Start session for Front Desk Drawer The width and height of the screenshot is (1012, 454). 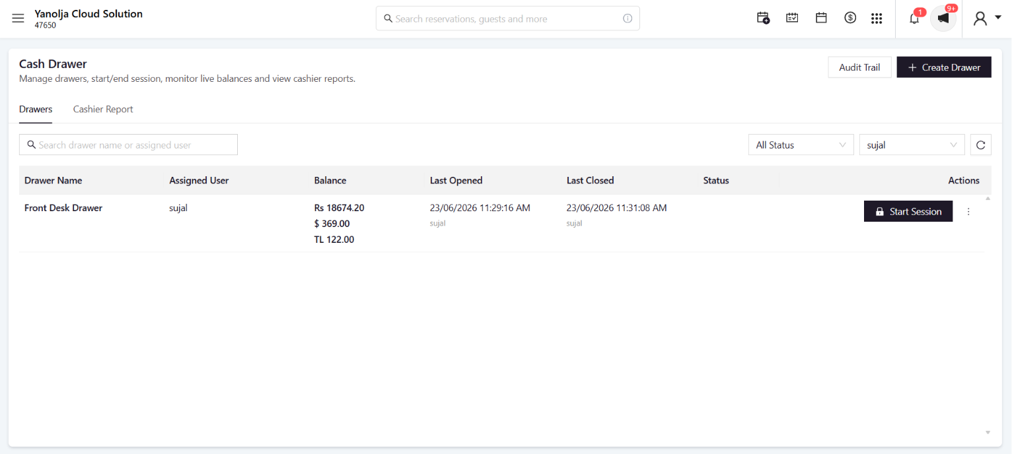point(908,211)
